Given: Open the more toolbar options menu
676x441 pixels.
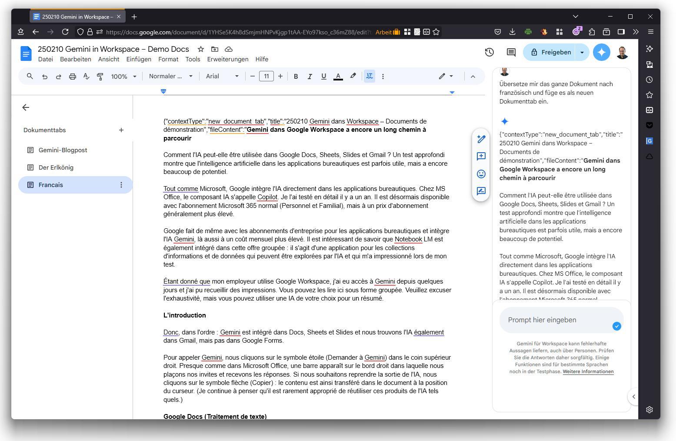Looking at the screenshot, I should coord(383,76).
